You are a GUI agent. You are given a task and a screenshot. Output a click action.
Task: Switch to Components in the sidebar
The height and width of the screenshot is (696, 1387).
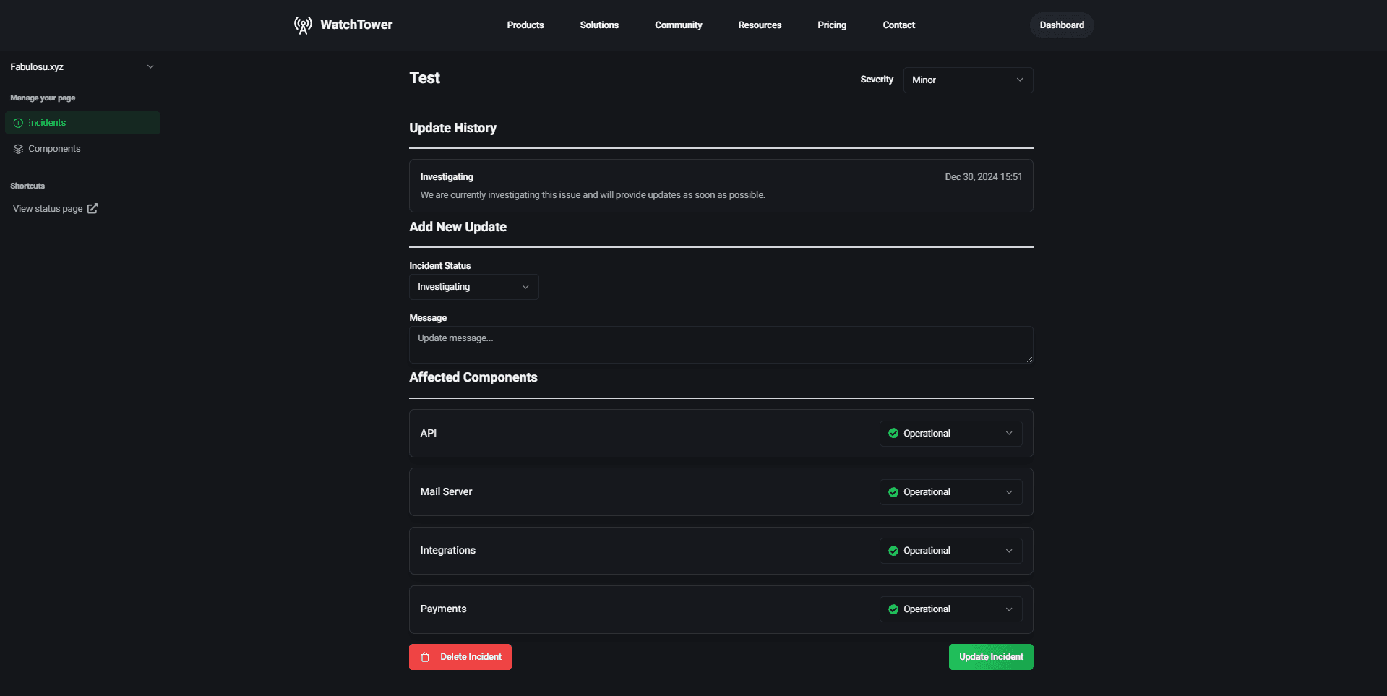tap(54, 148)
